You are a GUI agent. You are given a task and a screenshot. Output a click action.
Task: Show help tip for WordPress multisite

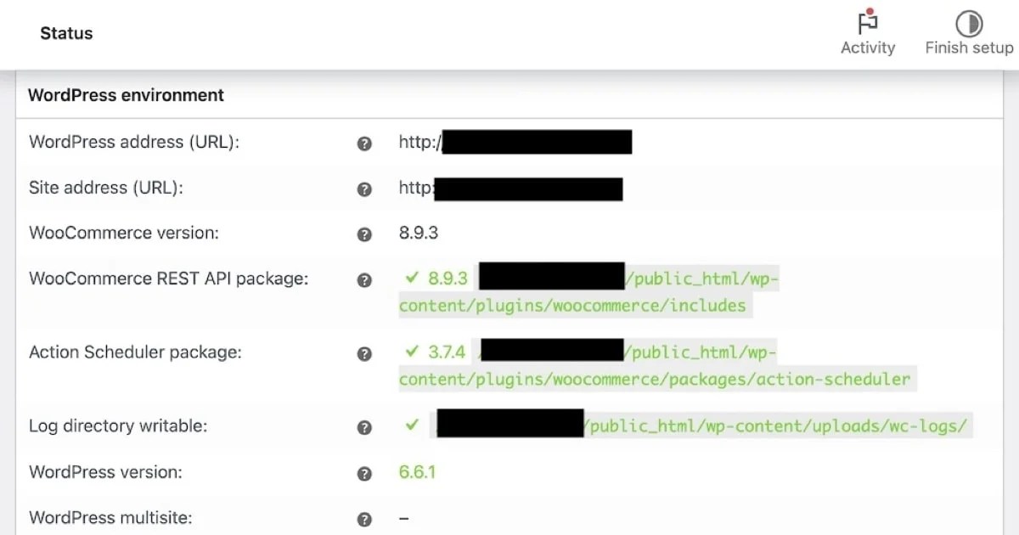(364, 519)
